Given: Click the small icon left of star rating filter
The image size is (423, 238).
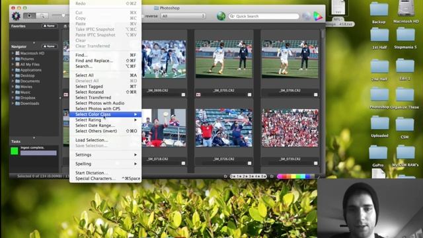Looking at the screenshot, I should [x=225, y=177].
